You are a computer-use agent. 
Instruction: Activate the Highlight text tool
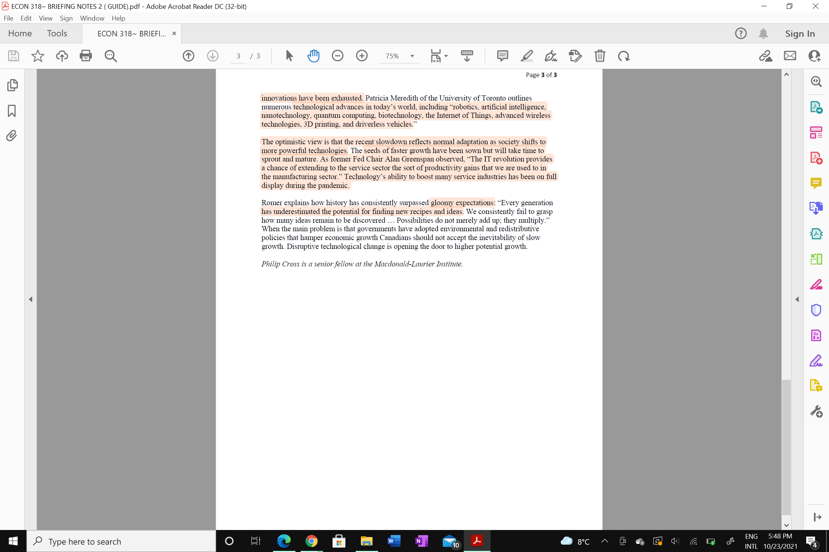tap(527, 56)
